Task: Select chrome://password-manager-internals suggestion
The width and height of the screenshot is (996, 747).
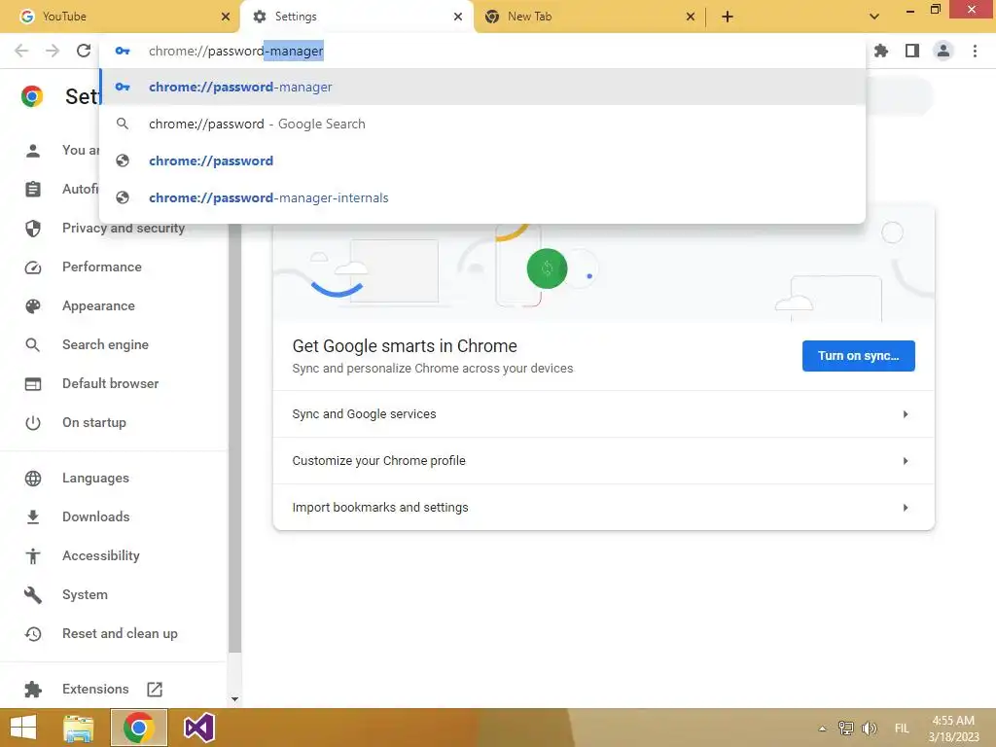Action: (x=482, y=197)
